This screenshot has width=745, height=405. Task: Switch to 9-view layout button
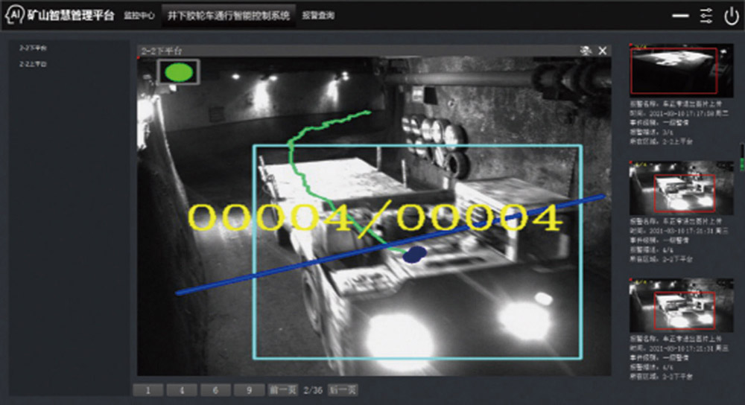(249, 390)
